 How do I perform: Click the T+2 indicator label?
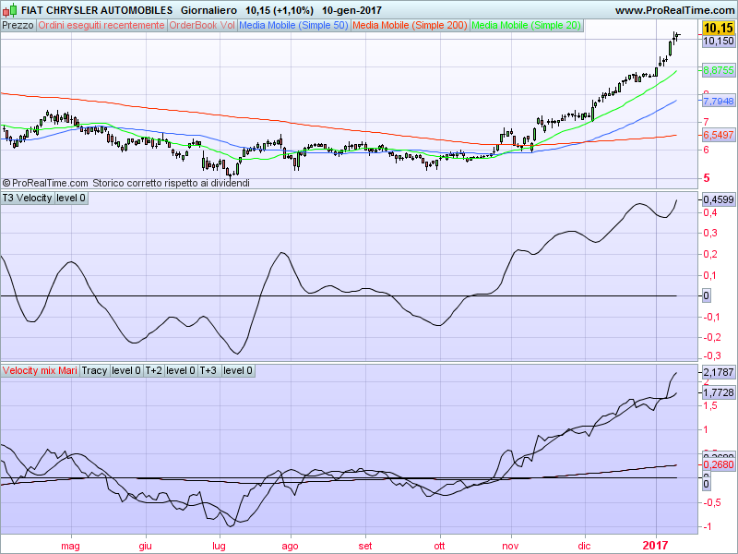[153, 371]
